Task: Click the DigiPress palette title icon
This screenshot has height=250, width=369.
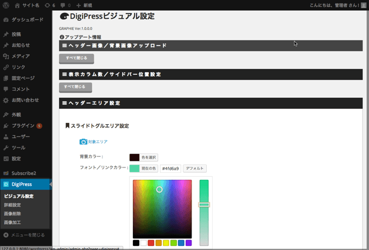Action: click(x=64, y=16)
